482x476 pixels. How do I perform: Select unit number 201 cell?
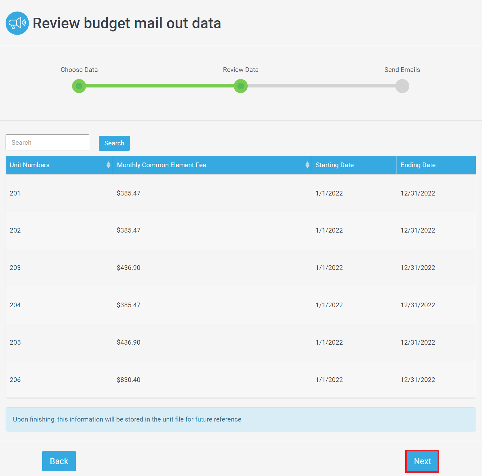coord(15,193)
